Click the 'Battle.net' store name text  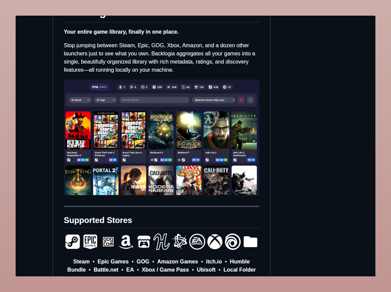106,270
